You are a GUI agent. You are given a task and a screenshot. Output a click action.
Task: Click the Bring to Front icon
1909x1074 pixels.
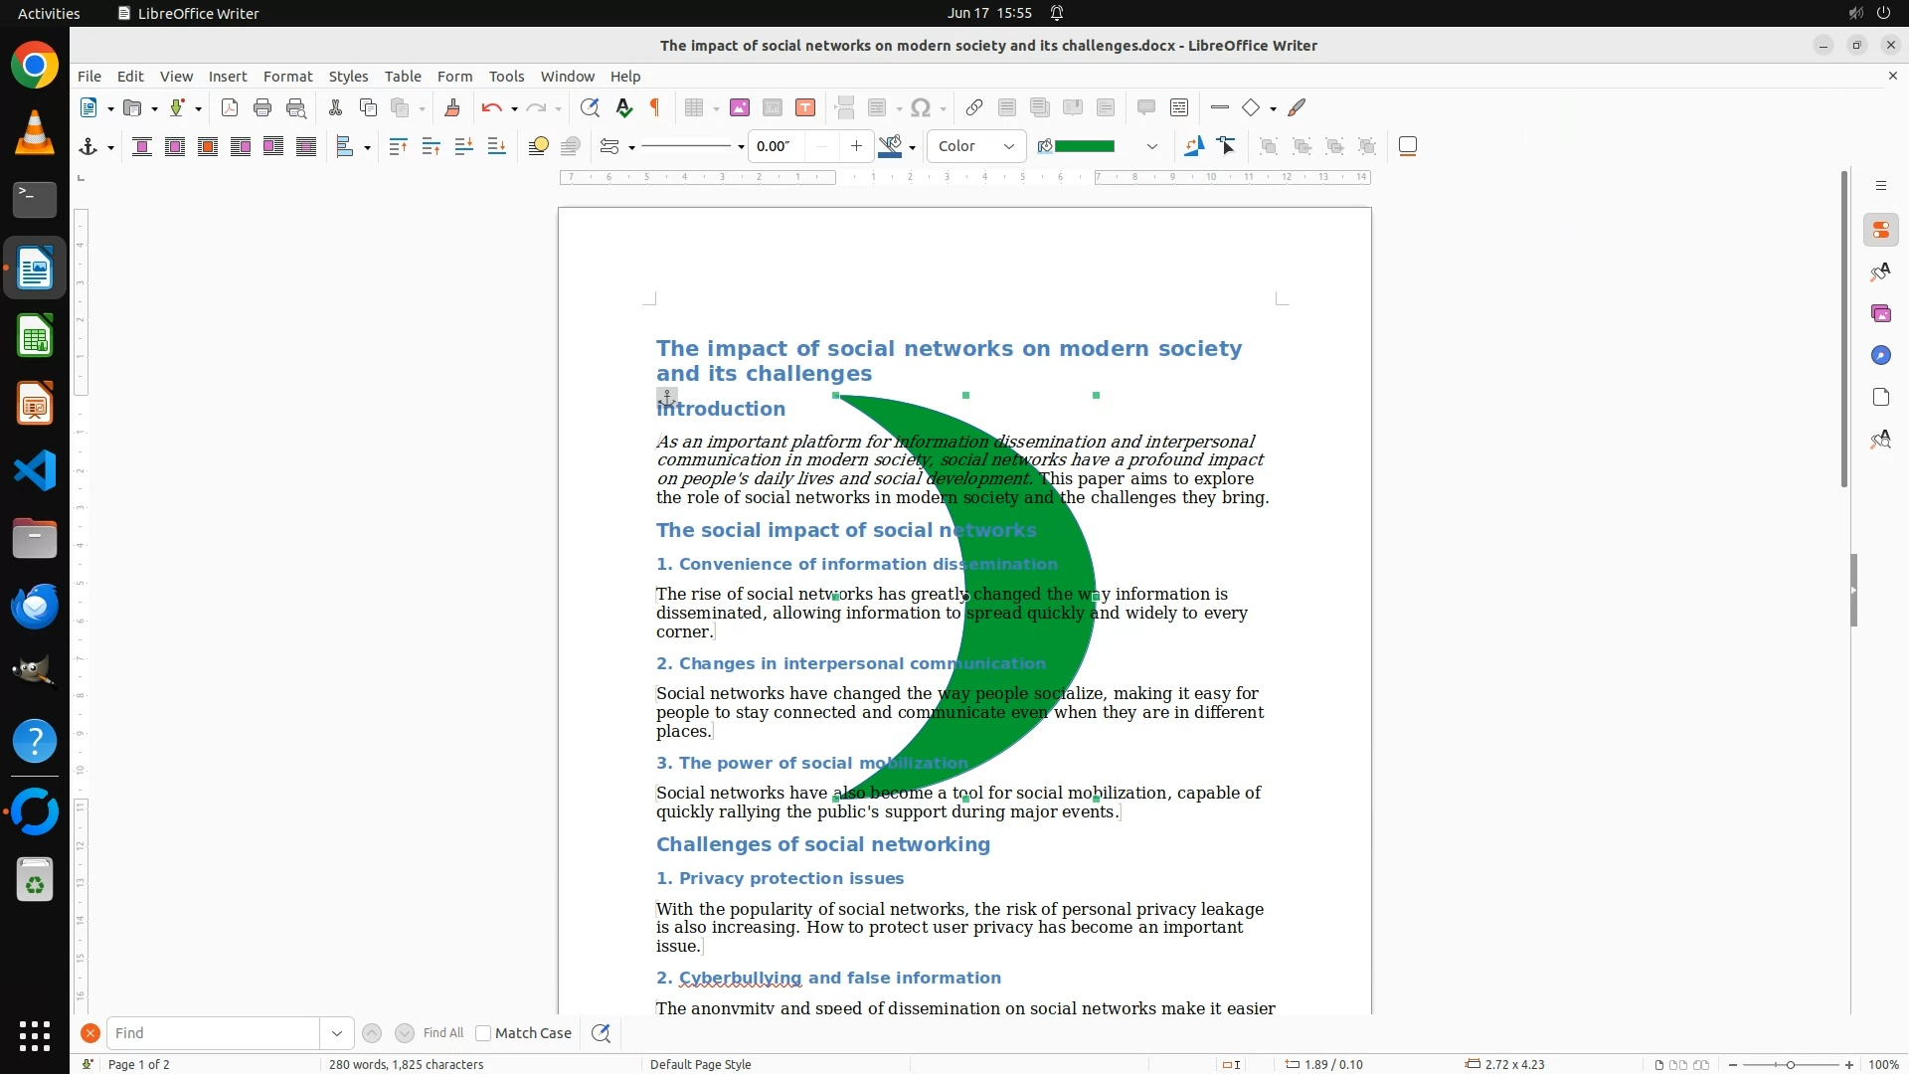click(398, 147)
